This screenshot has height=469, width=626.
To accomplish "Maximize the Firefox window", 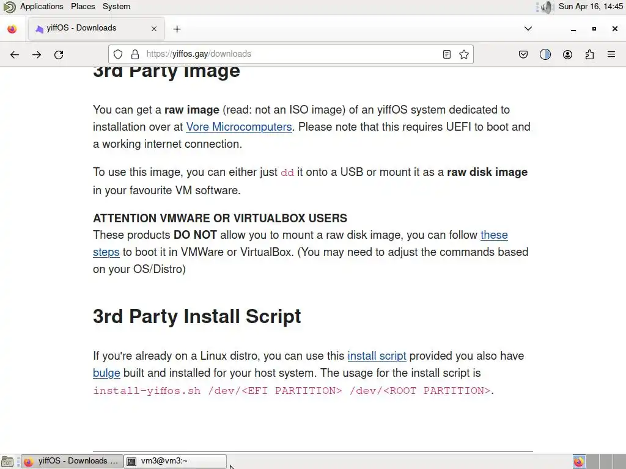I will pos(594,29).
